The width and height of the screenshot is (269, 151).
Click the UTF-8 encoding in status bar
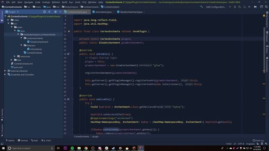pyautogui.click(x=241, y=144)
